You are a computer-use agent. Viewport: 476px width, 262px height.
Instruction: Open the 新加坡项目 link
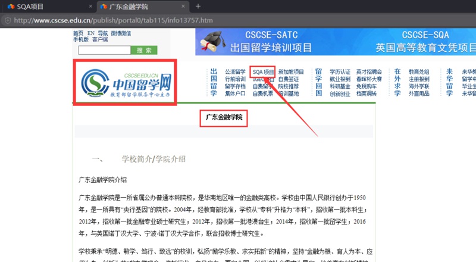pos(291,71)
